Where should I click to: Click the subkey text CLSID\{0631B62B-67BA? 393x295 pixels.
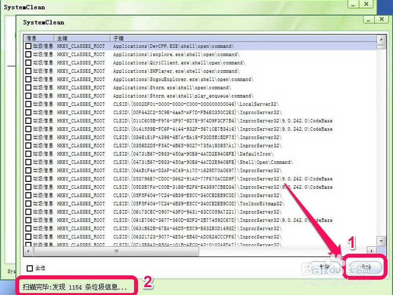coord(197,228)
